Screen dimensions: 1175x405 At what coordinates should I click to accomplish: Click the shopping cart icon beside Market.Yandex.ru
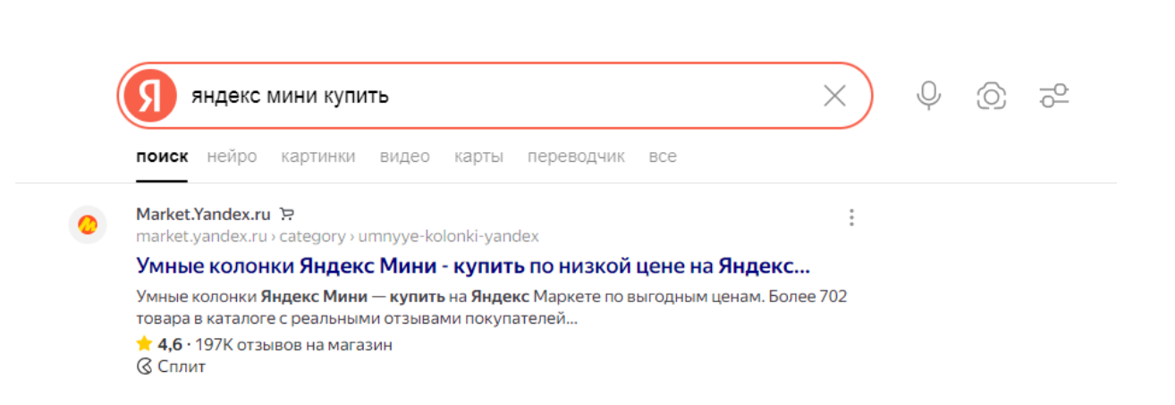[x=286, y=214]
